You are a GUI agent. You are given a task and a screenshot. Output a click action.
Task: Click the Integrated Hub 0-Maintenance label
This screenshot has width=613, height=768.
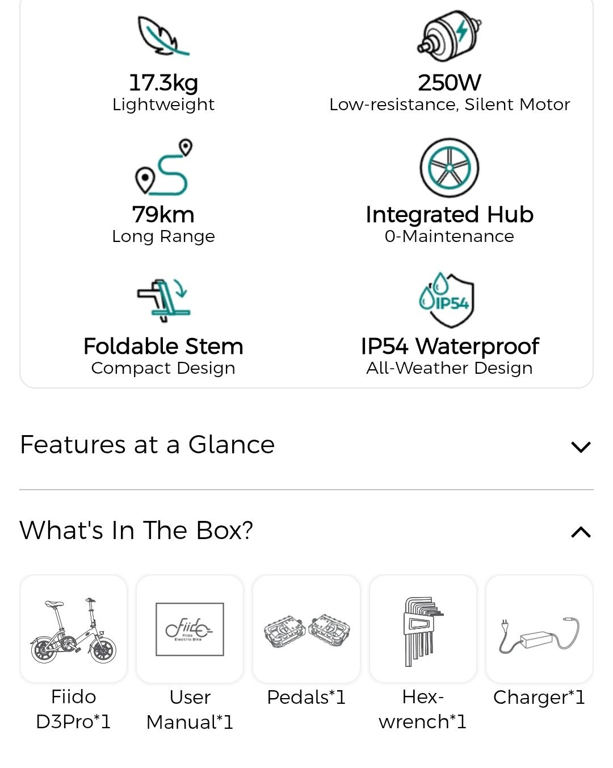(450, 224)
